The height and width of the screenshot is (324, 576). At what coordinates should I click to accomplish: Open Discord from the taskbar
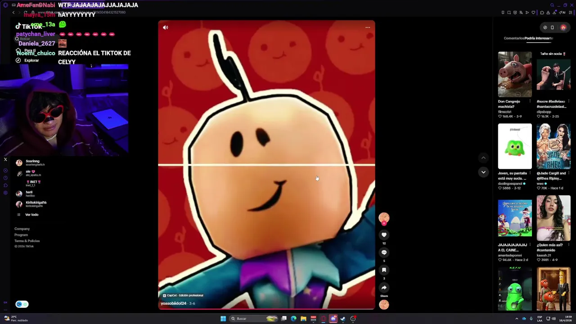point(333,319)
